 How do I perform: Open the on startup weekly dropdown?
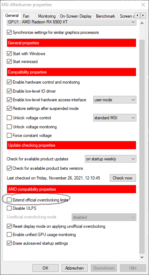110,159
